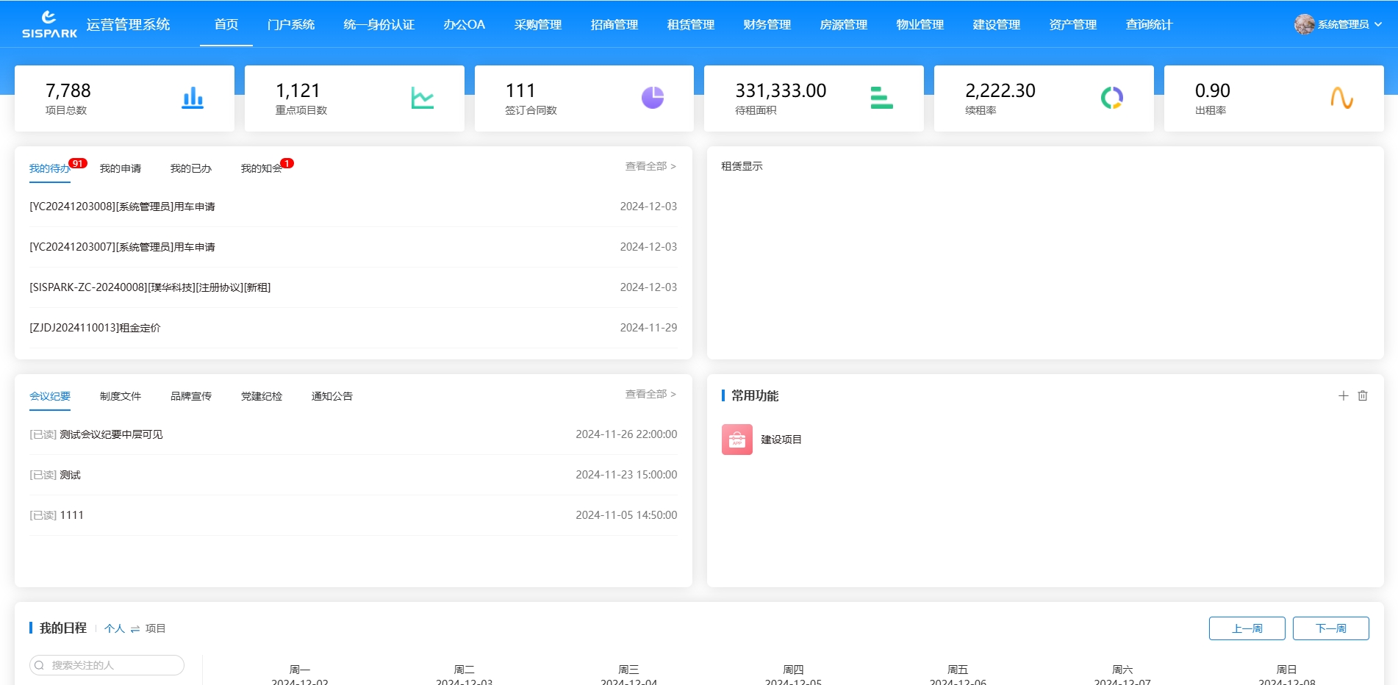
Task: Click the pie chart icon on 签订合同数 card
Action: tap(652, 96)
